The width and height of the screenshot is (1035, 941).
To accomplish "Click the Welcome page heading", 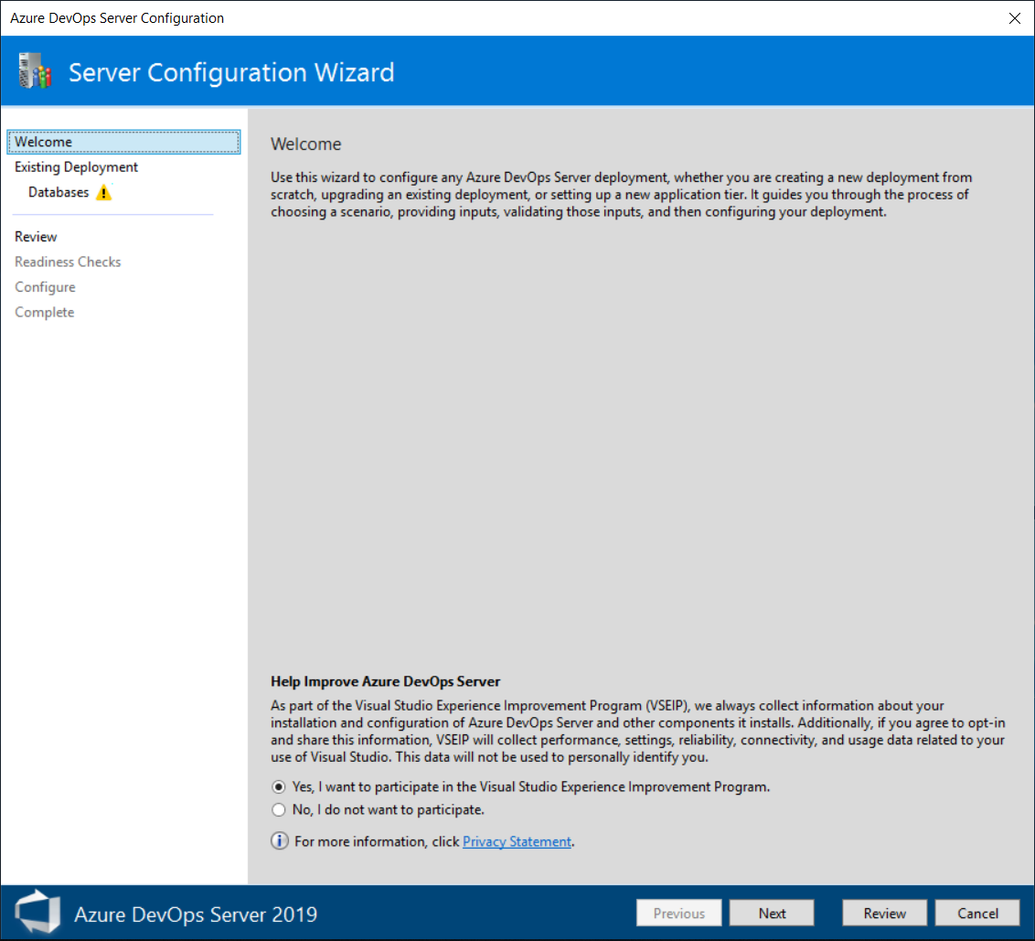I will [x=305, y=144].
